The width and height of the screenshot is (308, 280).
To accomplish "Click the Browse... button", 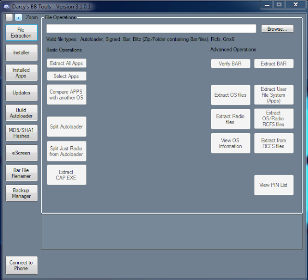I will pyautogui.click(x=277, y=29).
